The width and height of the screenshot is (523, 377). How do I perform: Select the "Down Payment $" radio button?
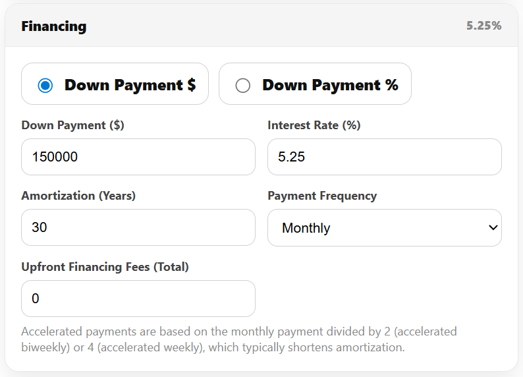pos(45,85)
